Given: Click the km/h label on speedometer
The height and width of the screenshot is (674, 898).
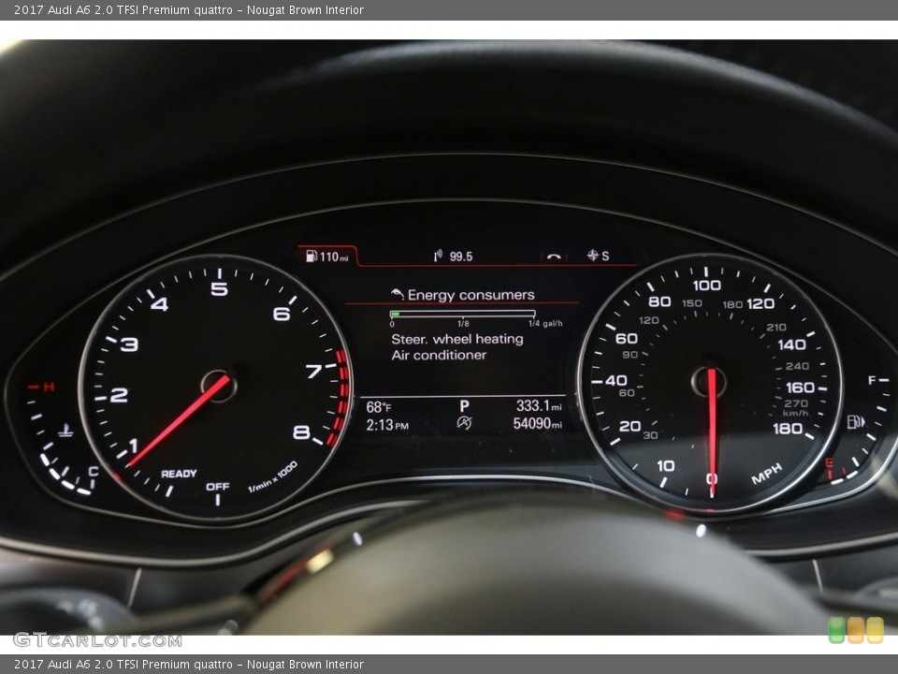Looking at the screenshot, I should [x=795, y=413].
